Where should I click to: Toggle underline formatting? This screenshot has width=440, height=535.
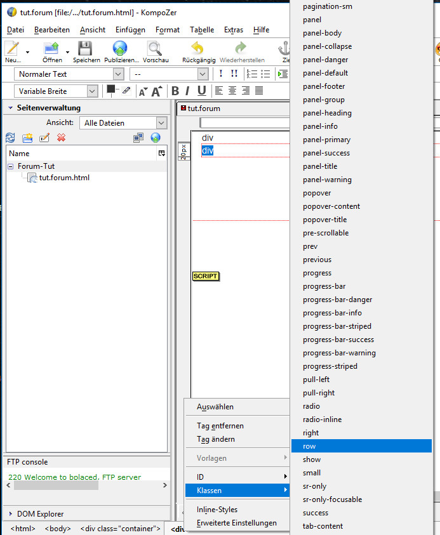[x=201, y=91]
